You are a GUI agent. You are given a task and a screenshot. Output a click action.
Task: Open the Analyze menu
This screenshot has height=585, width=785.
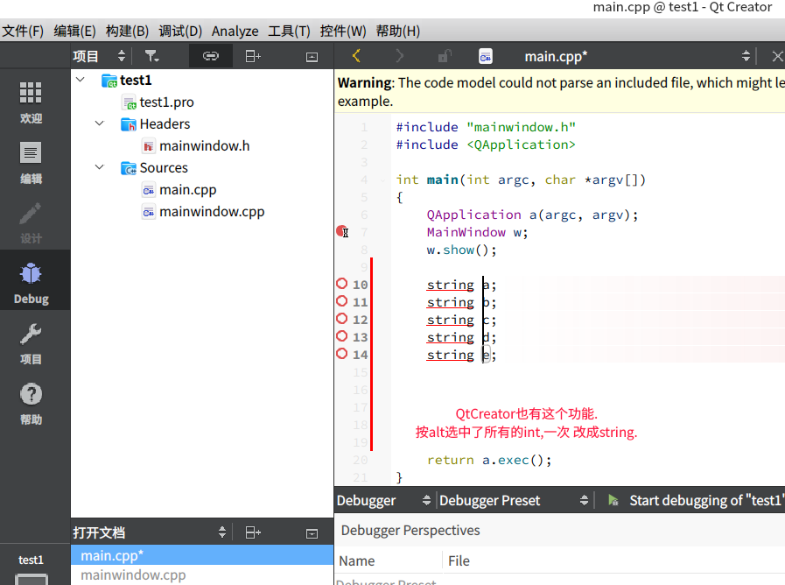coord(235,31)
